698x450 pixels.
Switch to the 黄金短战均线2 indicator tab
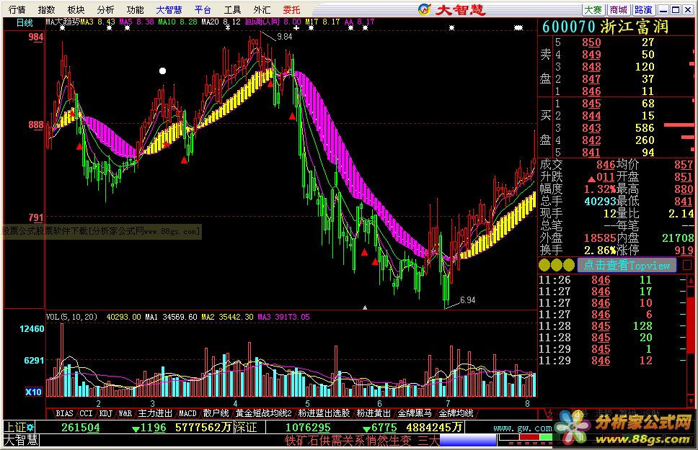point(263,413)
